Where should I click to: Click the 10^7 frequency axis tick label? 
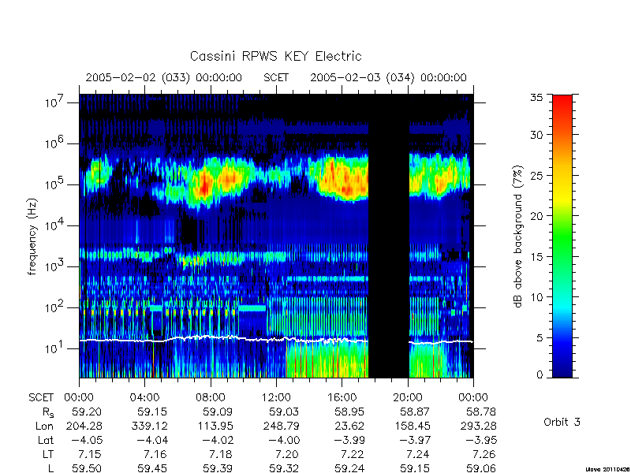pyautogui.click(x=55, y=102)
